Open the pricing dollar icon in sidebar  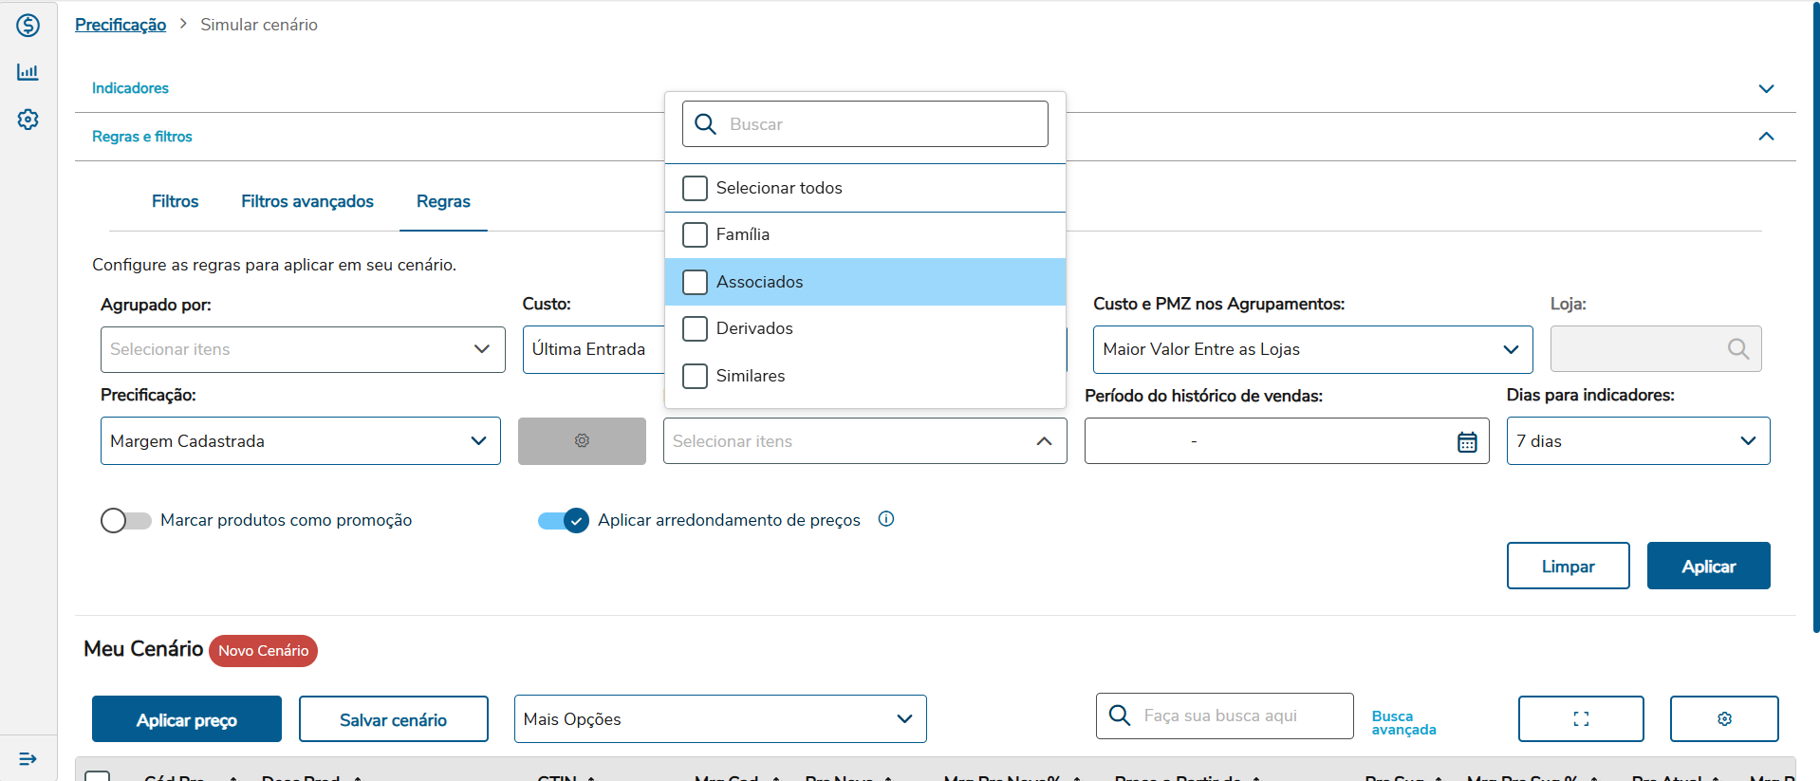point(28,26)
